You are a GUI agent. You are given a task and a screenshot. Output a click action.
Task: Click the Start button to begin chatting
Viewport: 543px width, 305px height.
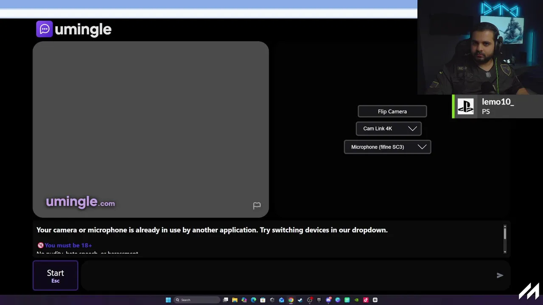pyautogui.click(x=56, y=276)
